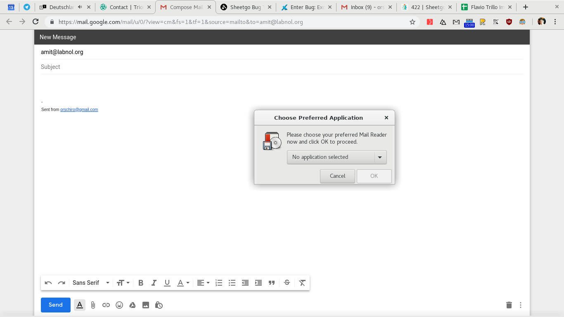Discard draft with the trash icon
The height and width of the screenshot is (317, 564).
click(509, 305)
